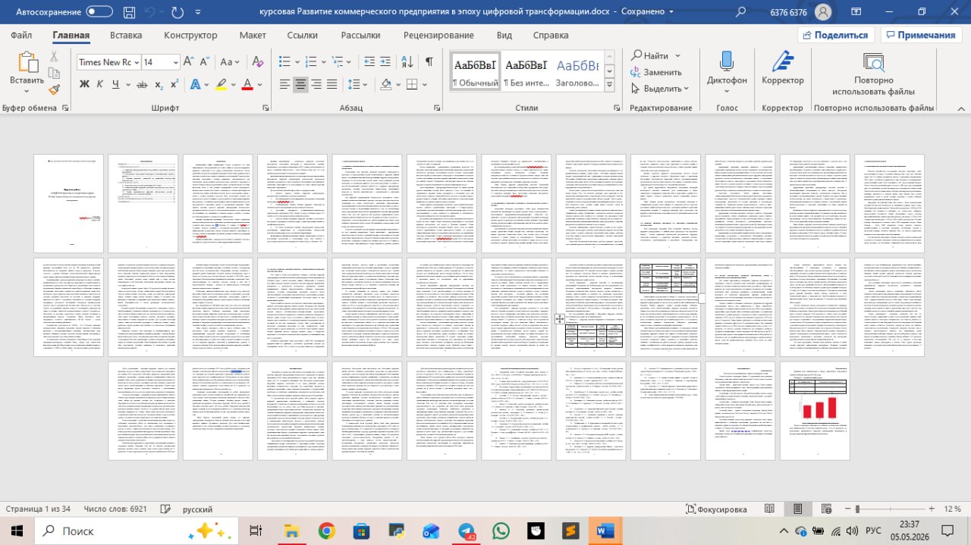
Task: Expand the numbered list dropdown arrow
Action: pos(325,62)
